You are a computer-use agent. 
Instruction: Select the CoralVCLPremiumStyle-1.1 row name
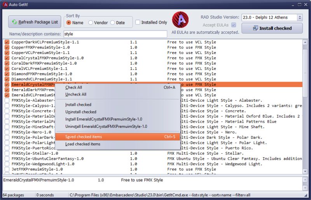point(39,69)
